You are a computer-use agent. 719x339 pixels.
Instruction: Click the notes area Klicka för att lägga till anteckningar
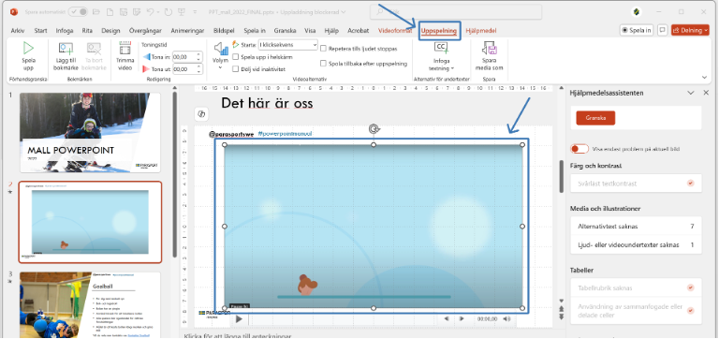click(x=238, y=336)
